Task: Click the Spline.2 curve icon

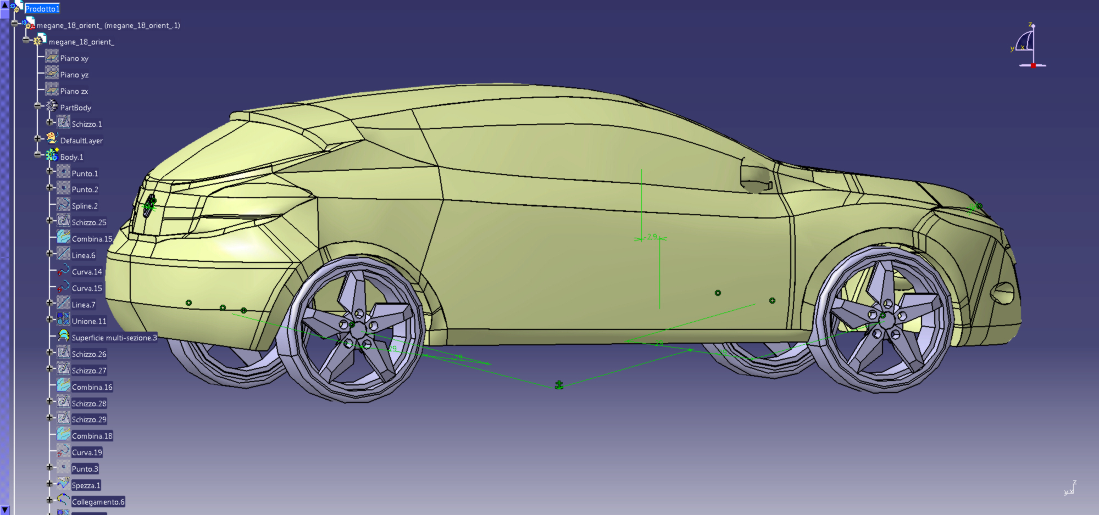Action: (x=64, y=205)
